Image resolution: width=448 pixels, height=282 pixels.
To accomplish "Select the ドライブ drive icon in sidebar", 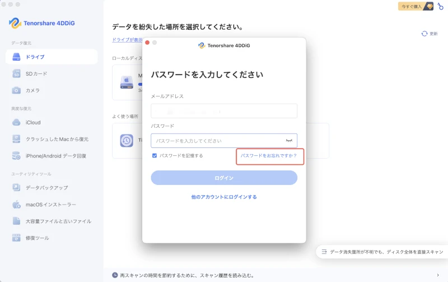I will [x=16, y=57].
